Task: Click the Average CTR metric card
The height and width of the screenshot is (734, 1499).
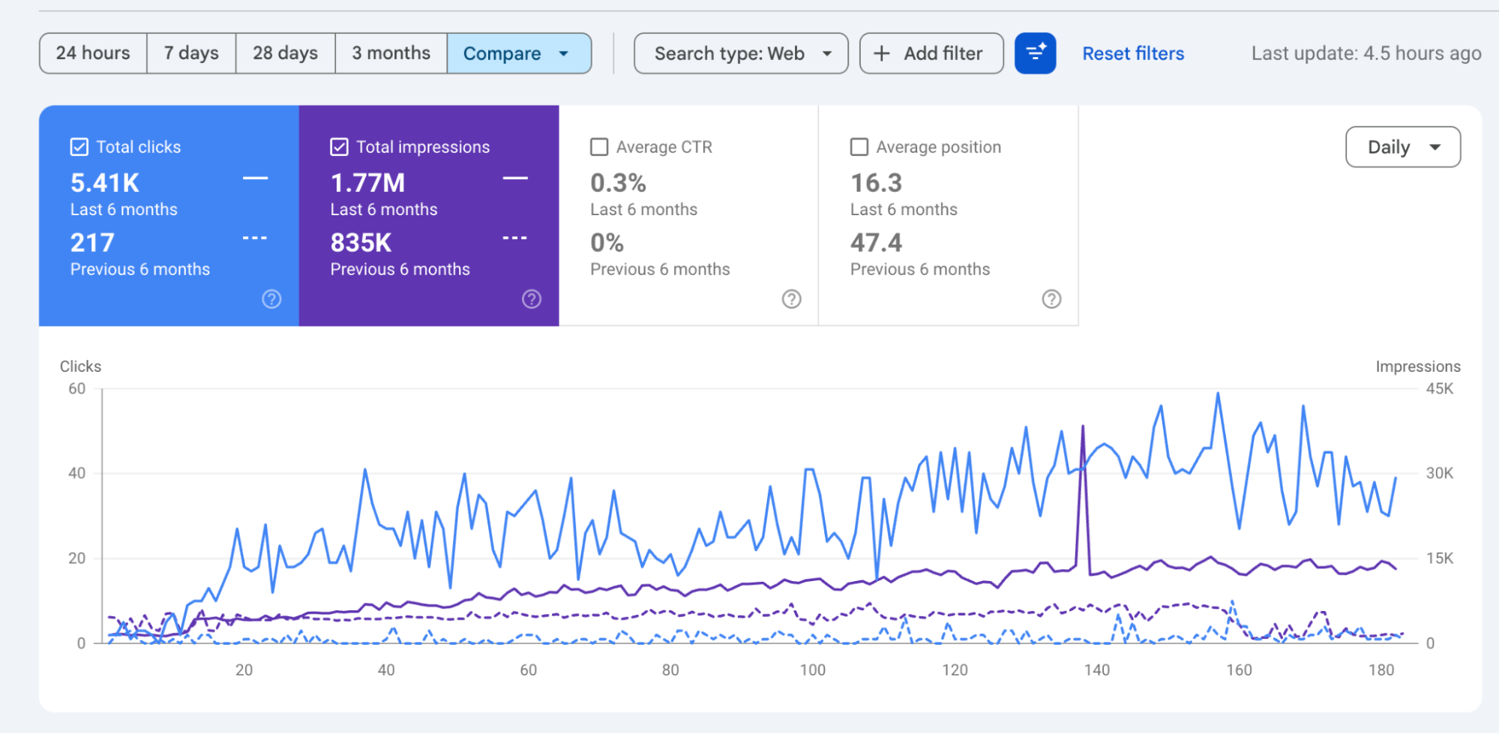Action: coord(688,215)
